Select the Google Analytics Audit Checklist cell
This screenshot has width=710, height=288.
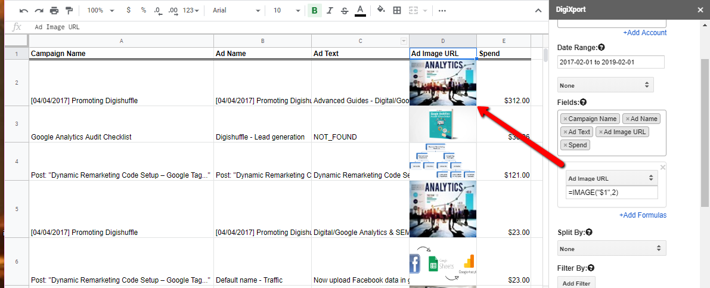coord(122,124)
